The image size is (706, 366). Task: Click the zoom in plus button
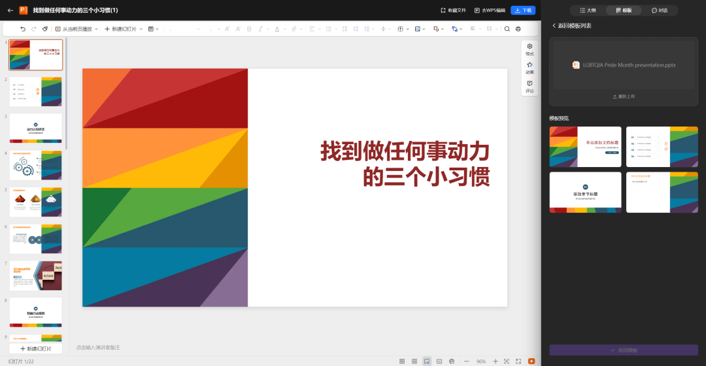click(495, 361)
